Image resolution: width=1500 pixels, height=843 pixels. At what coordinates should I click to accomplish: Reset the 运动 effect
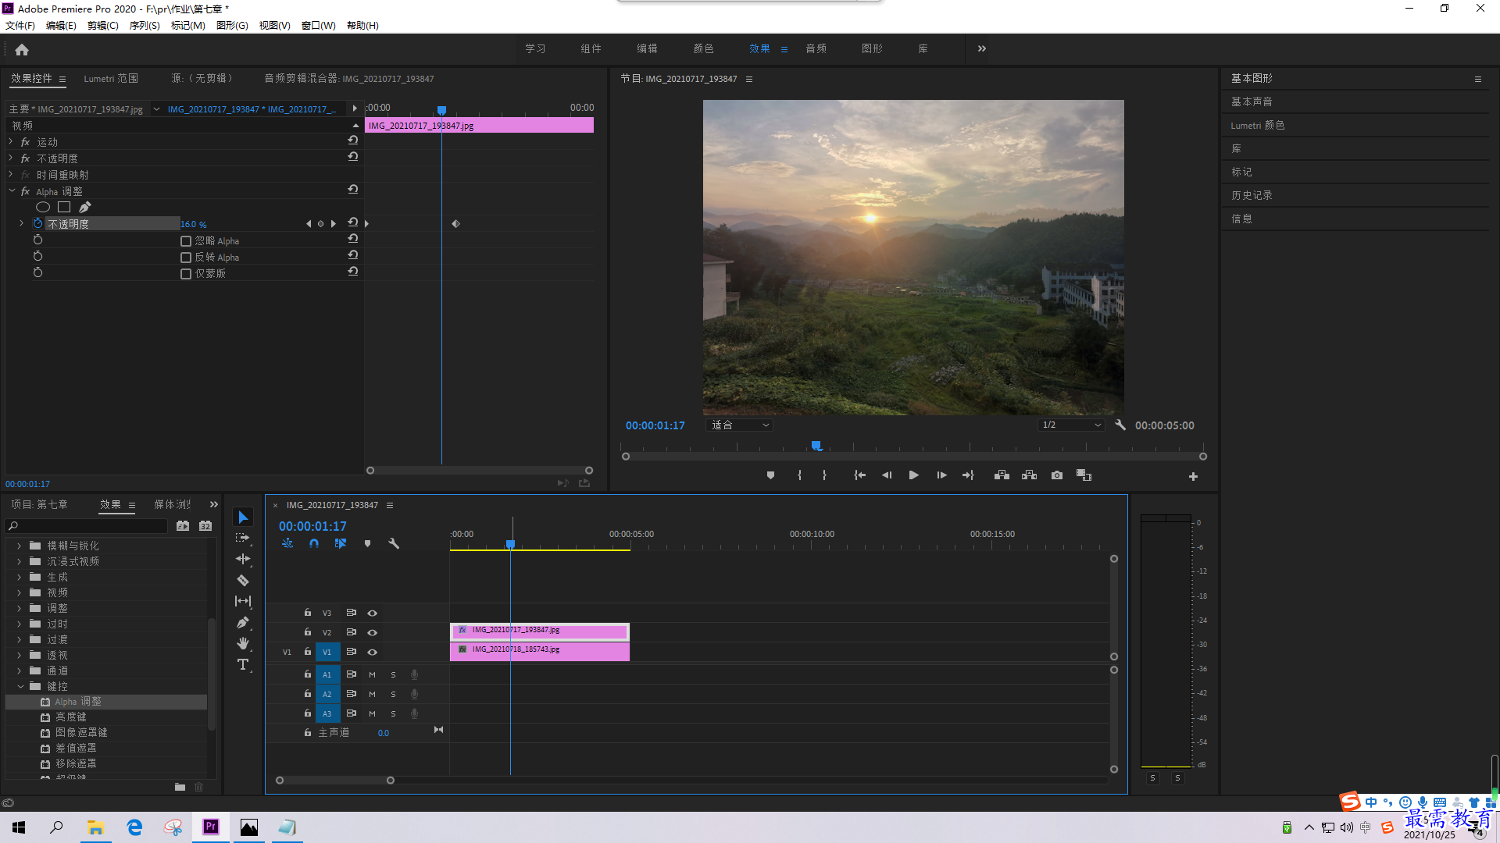point(353,140)
